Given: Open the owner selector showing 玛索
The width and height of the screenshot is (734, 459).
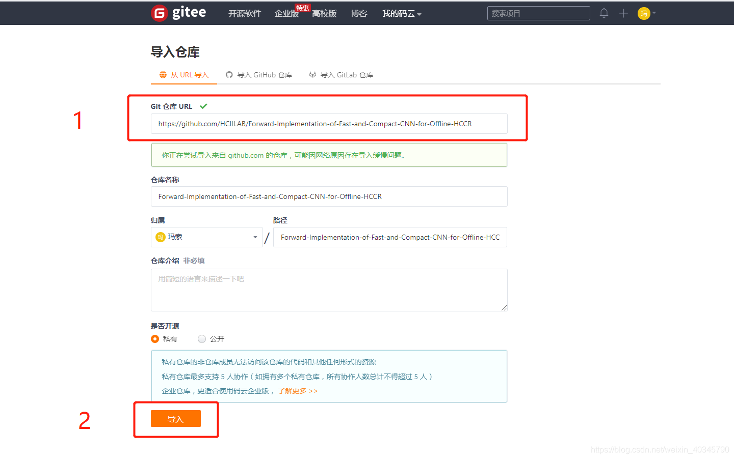Looking at the screenshot, I should (x=206, y=237).
